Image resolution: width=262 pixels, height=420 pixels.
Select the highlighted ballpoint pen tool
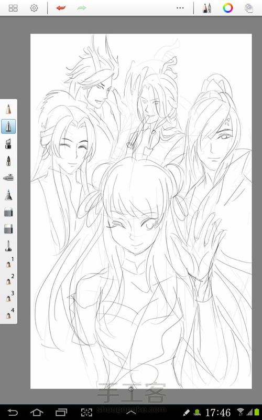point(8,127)
